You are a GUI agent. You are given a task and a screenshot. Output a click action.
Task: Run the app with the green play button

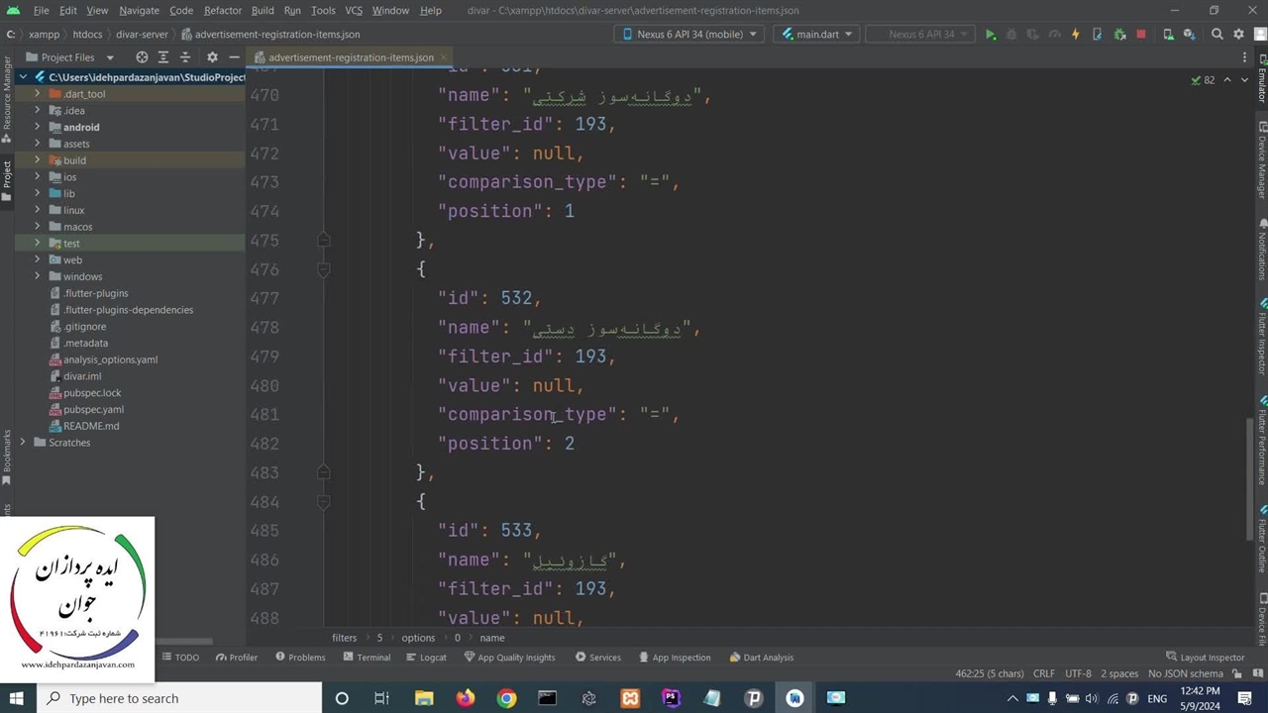(990, 35)
